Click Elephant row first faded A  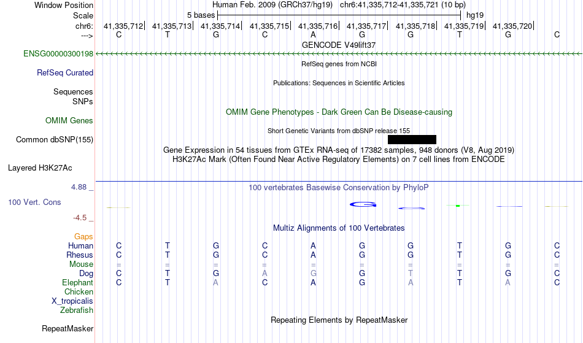click(215, 283)
